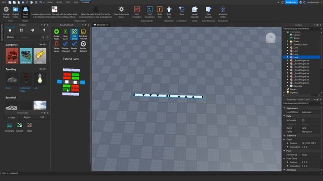Image resolution: width=323 pixels, height=181 pixels.
Task: Switch to the MODEL ribbon tab
Action: (59, 2)
